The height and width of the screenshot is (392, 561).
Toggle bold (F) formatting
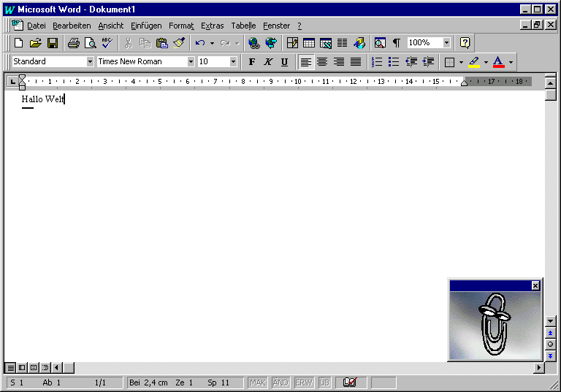click(252, 61)
